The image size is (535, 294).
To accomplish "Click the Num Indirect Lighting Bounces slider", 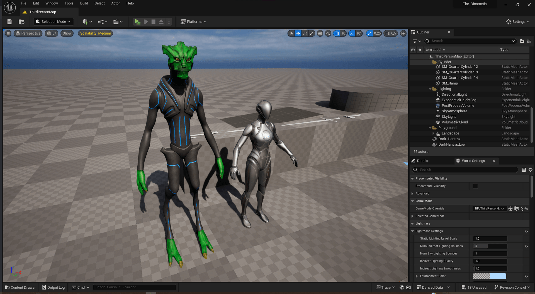I will [x=490, y=246].
